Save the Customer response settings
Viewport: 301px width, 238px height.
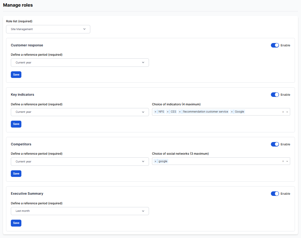click(x=16, y=75)
